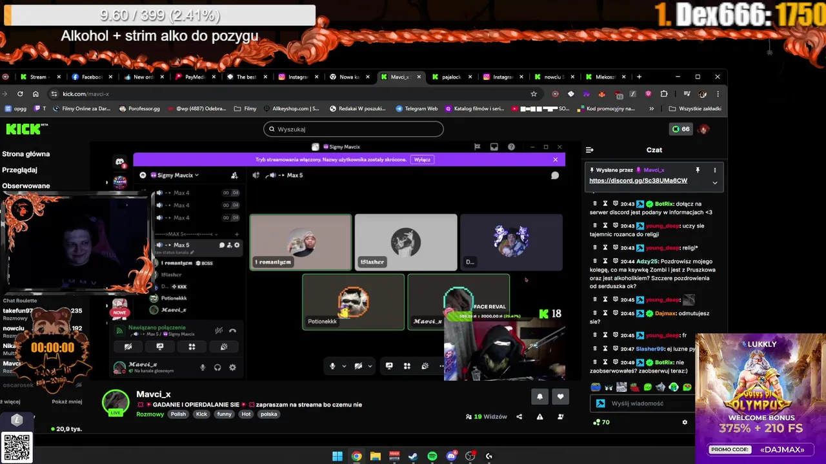826x464 pixels.
Task: Switch to pajalock browser tab
Action: click(x=452, y=77)
